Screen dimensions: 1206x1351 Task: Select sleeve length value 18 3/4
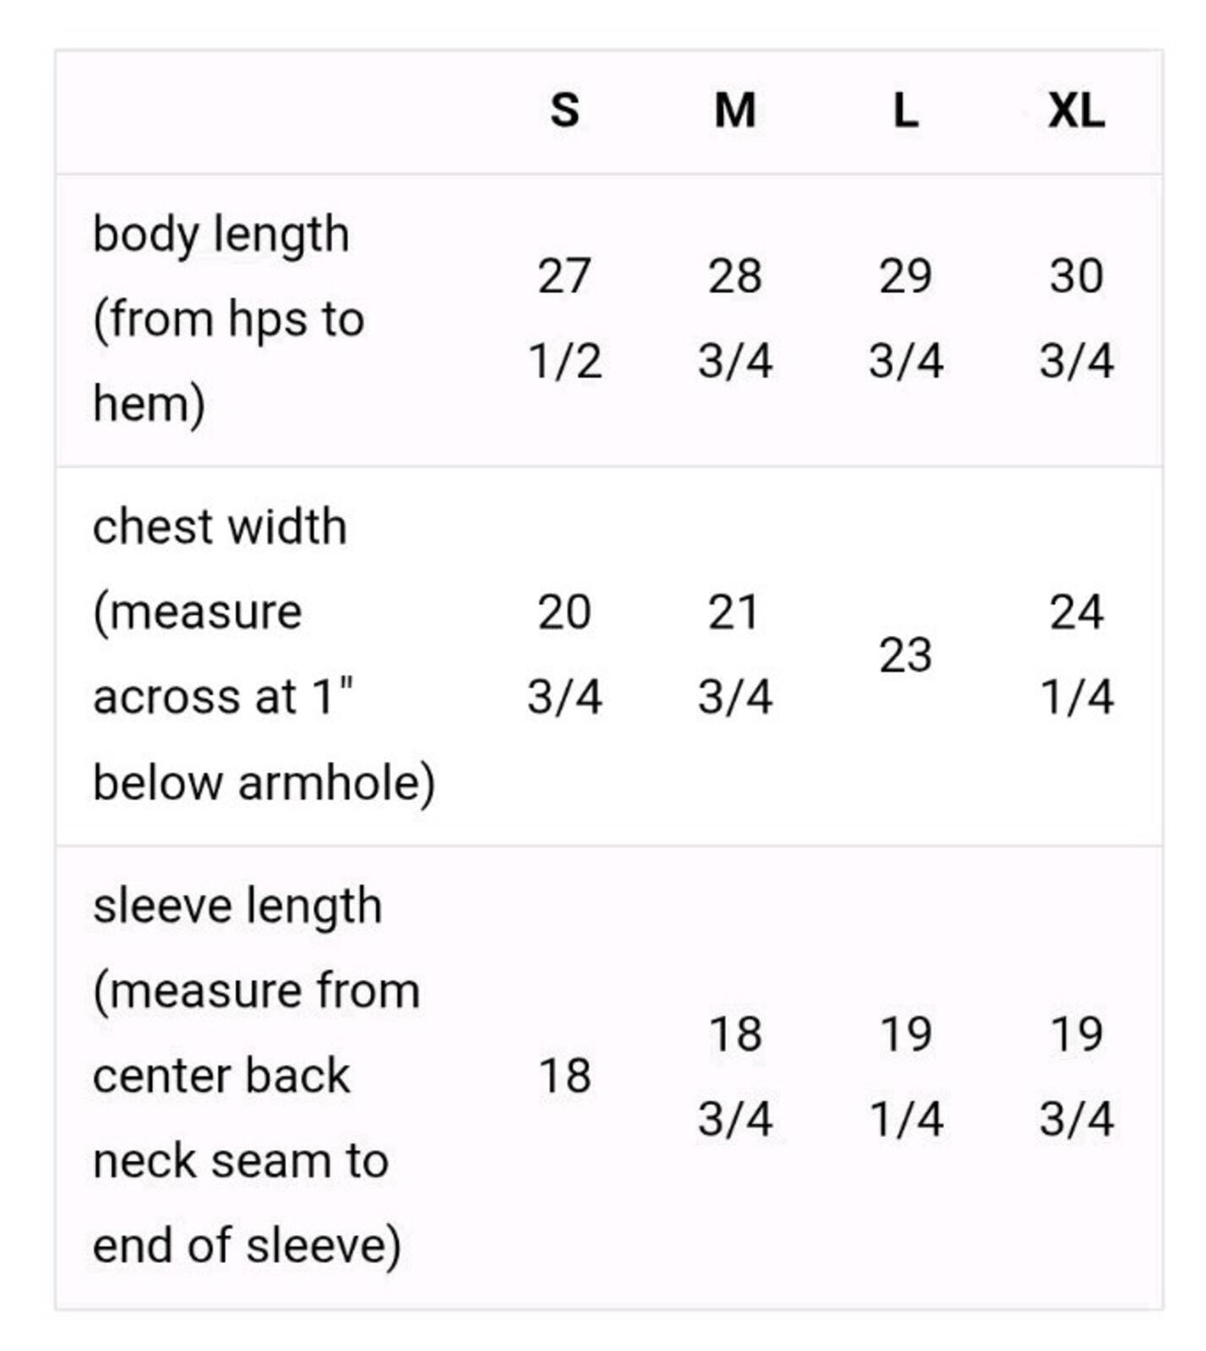[735, 1076]
